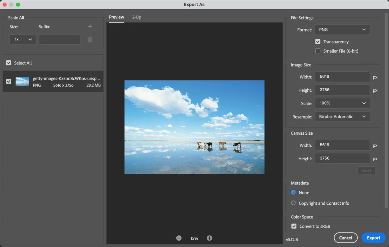The image size is (389, 247).
Task: Zoom out of the image preview
Action: tap(179, 238)
